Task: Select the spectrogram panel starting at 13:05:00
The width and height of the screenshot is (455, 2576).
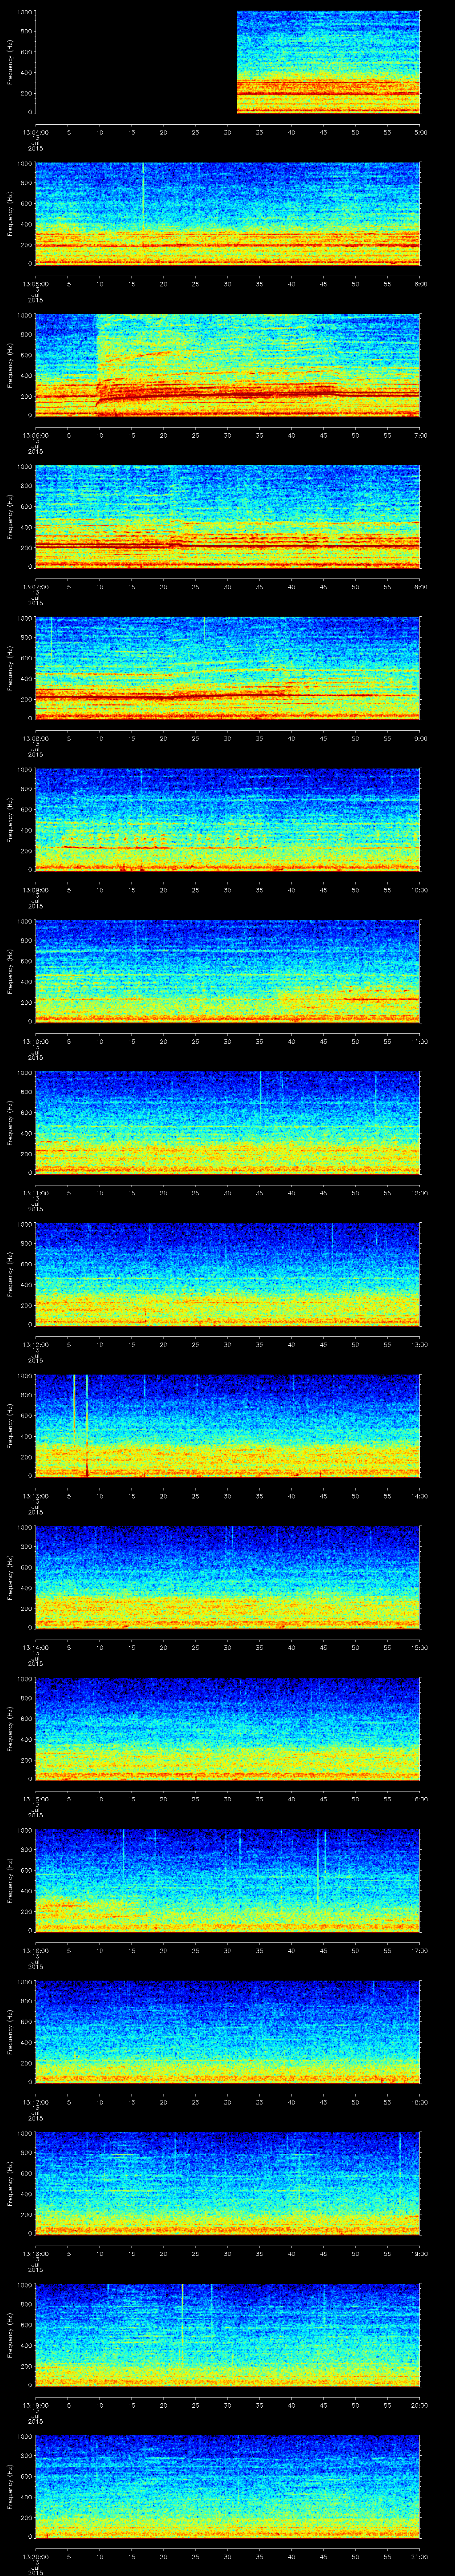Action: [228, 213]
